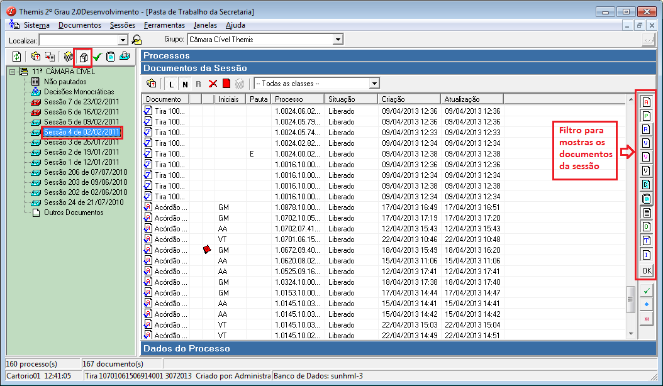Screen dimensions: 663x386
Task: Click the blue tray icon in left toolbar
Action: (x=125, y=56)
